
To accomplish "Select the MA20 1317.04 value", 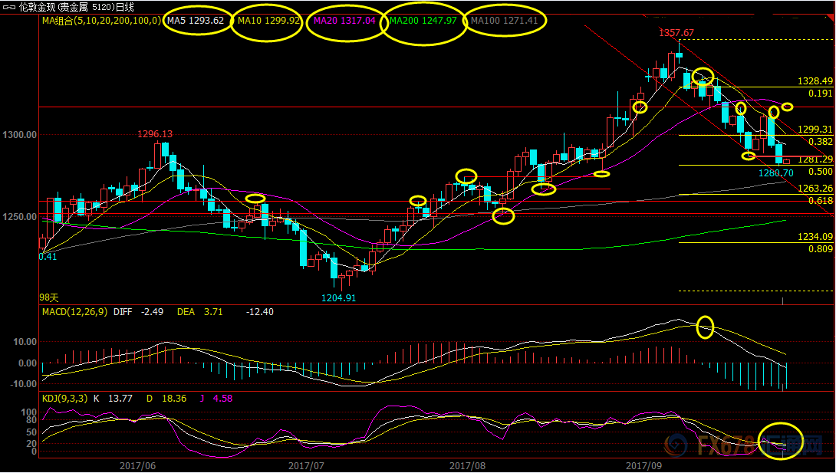I will pos(345,21).
